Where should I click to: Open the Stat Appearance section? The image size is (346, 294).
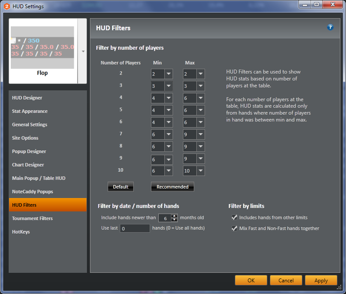point(47,111)
